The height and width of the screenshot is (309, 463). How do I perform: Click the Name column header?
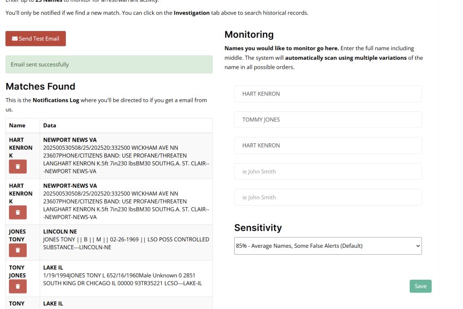[18, 126]
